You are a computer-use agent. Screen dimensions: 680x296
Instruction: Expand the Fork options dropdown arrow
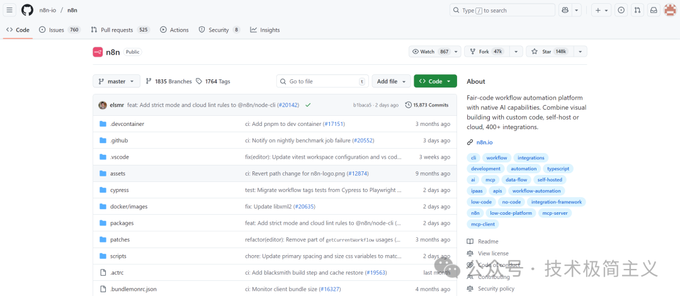[x=516, y=52]
